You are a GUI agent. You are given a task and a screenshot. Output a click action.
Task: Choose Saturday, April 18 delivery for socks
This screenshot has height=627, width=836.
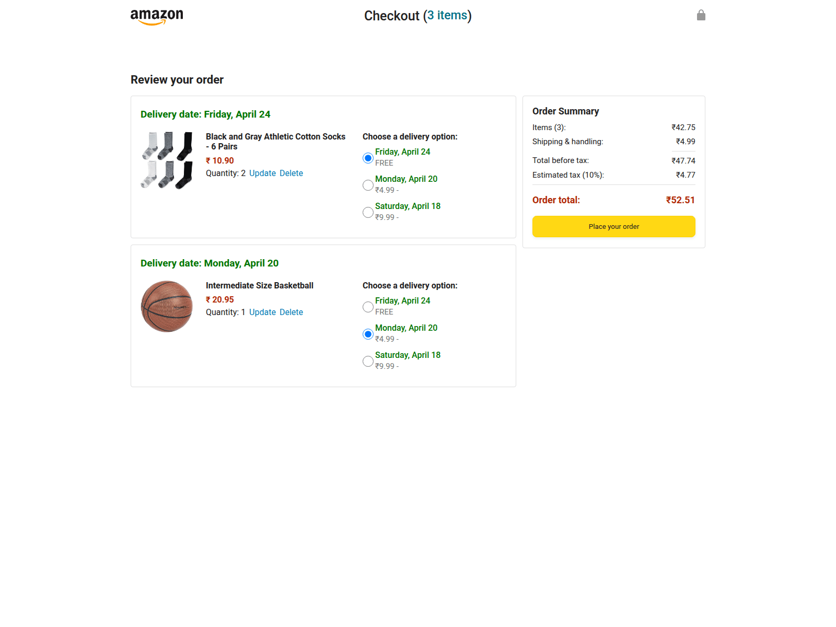[x=368, y=212]
